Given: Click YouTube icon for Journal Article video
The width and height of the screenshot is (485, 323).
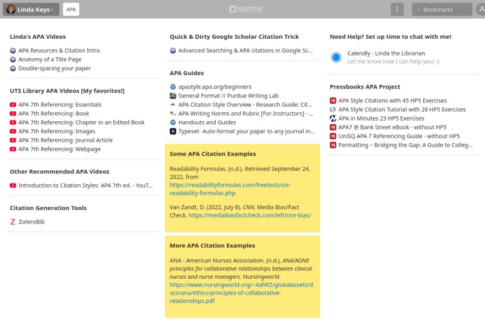Looking at the screenshot, I should click(x=13, y=141).
